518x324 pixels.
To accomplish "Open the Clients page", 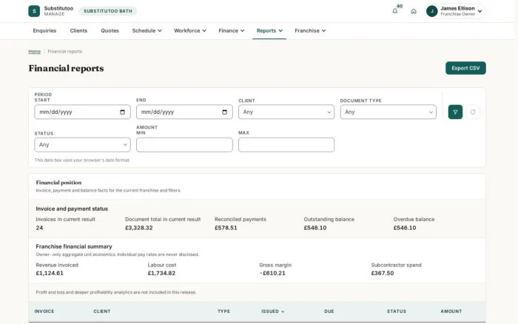I will pyautogui.click(x=78, y=31).
